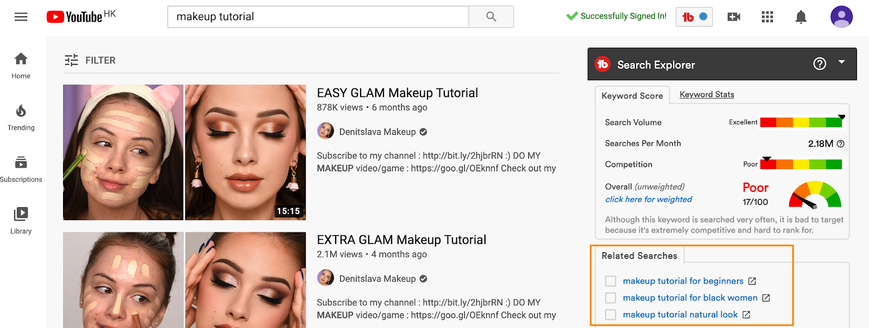This screenshot has height=328, width=869.
Task: Click the Competition color scale bar
Action: [x=801, y=164]
